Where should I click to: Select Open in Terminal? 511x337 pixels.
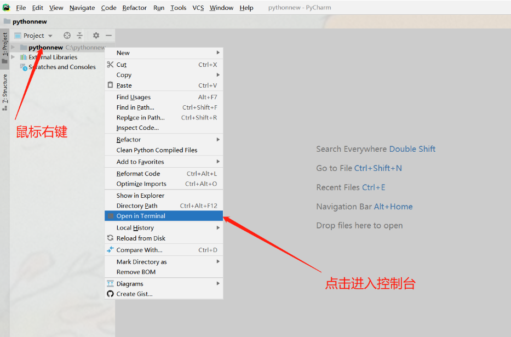coord(164,216)
